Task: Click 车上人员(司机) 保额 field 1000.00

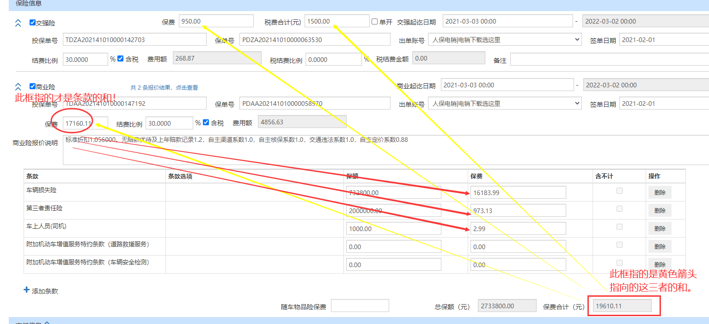Action: [x=394, y=228]
